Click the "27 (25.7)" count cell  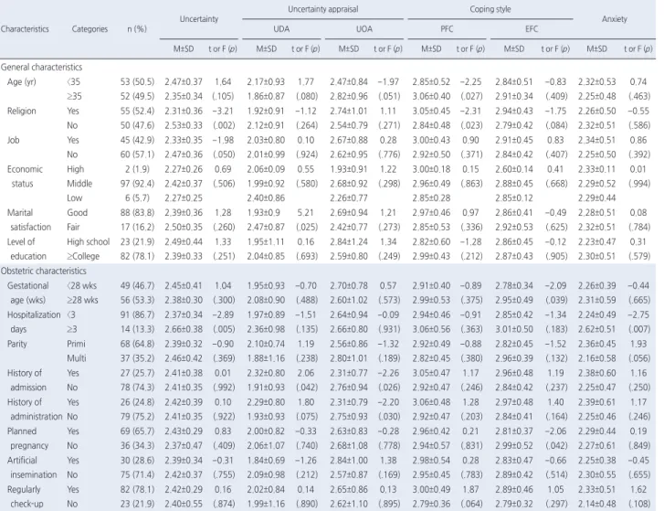click(137, 373)
